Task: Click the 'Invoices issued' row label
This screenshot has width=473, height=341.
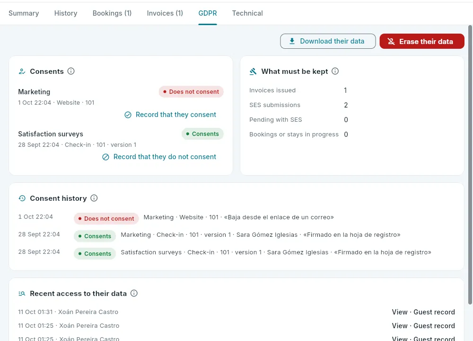Action: (x=272, y=90)
